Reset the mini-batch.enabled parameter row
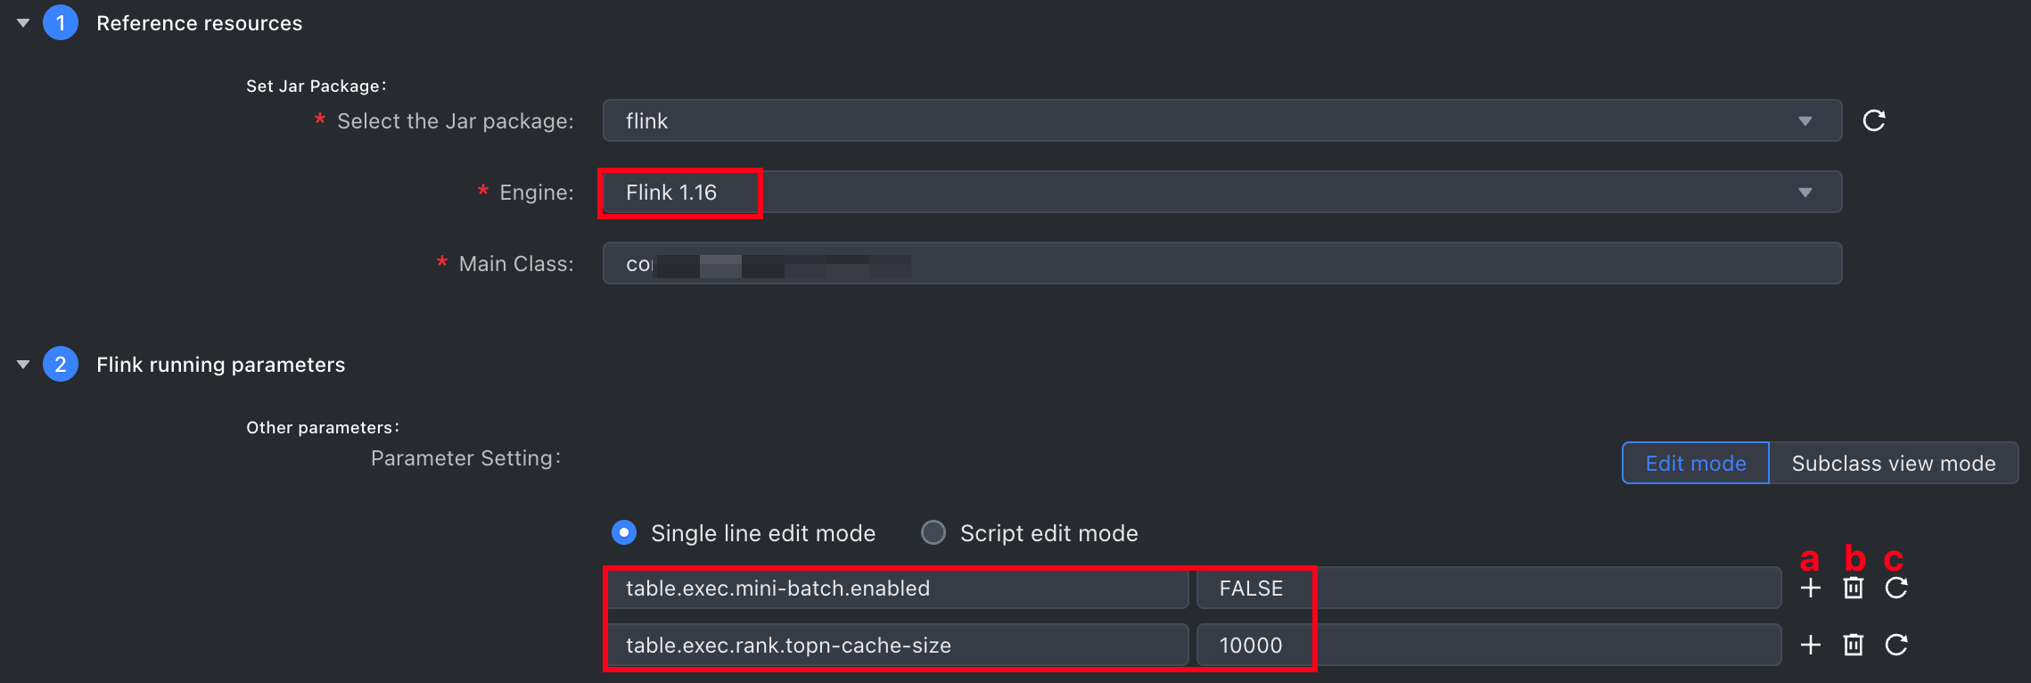This screenshot has height=683, width=2031. coord(1895,588)
